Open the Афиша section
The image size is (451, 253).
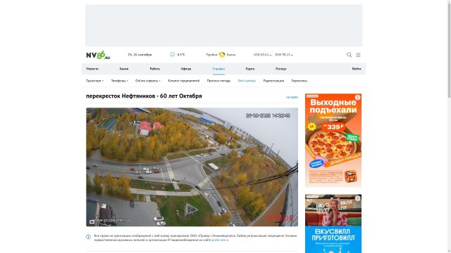pyautogui.click(x=186, y=69)
